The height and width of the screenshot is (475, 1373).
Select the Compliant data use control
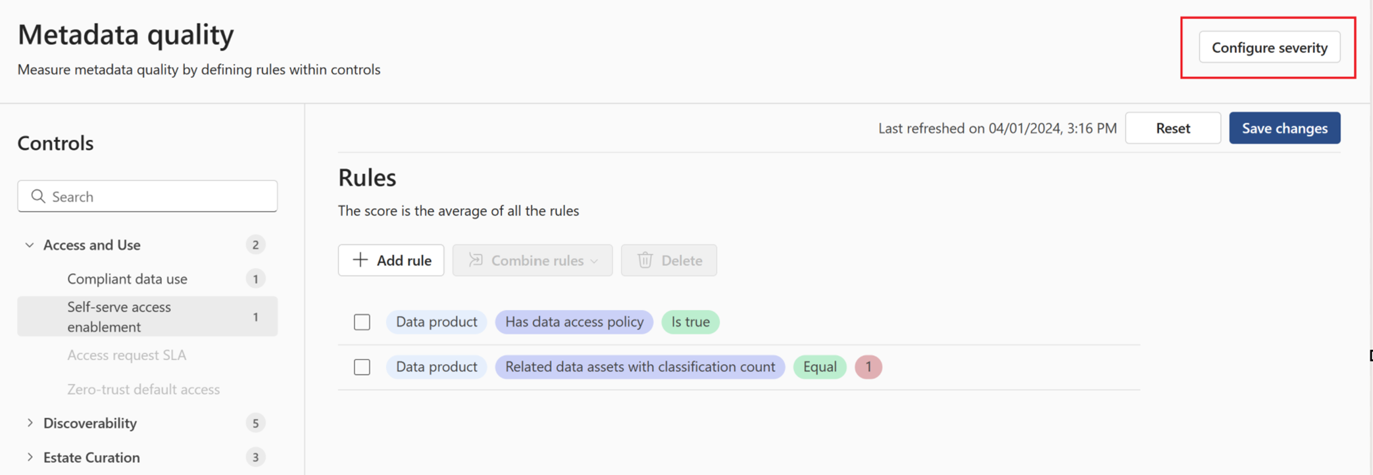127,279
